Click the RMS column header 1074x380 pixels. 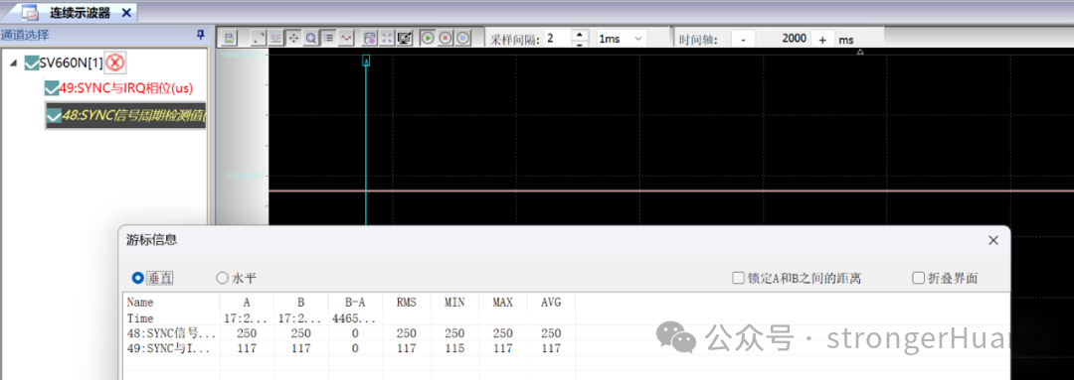pos(407,302)
